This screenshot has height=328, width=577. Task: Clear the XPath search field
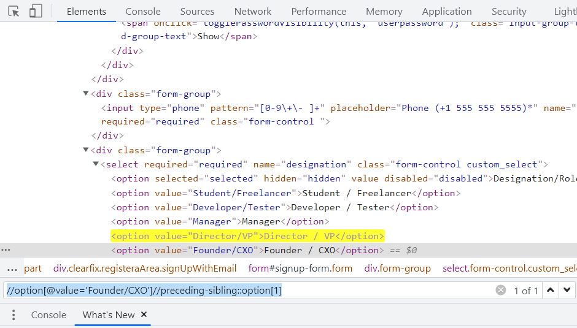click(501, 291)
